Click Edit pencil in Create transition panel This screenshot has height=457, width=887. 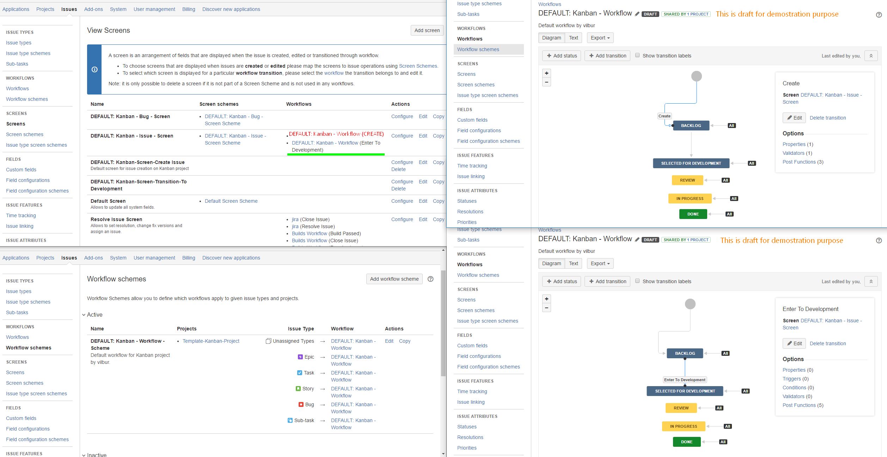pyautogui.click(x=794, y=117)
